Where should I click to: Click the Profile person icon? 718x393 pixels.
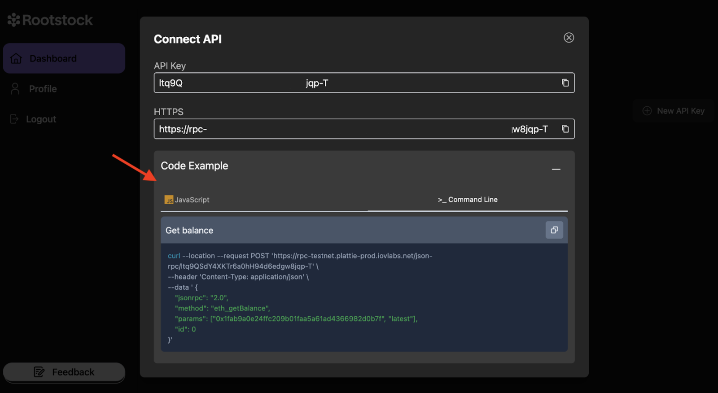pos(15,89)
